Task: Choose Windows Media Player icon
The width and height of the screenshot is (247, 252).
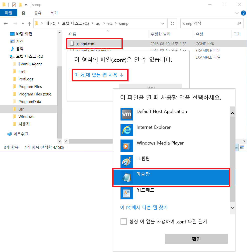Action: click(x=127, y=146)
